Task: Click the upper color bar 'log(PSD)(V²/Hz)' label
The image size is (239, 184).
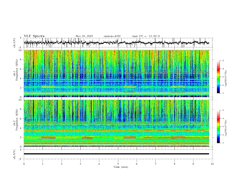Action: (x=226, y=78)
